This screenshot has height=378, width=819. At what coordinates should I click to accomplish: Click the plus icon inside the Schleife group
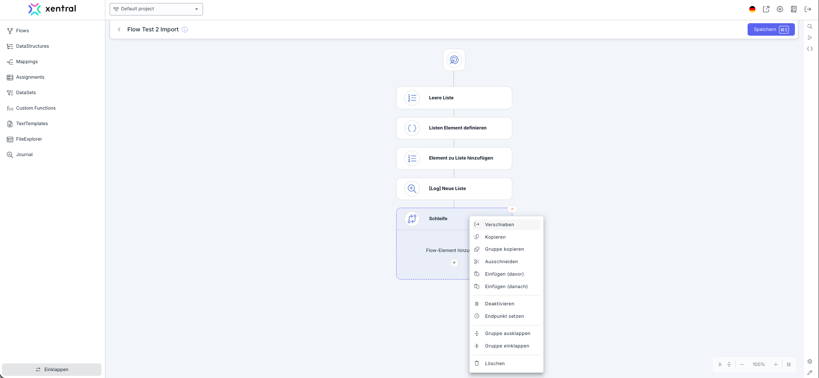pyautogui.click(x=454, y=263)
